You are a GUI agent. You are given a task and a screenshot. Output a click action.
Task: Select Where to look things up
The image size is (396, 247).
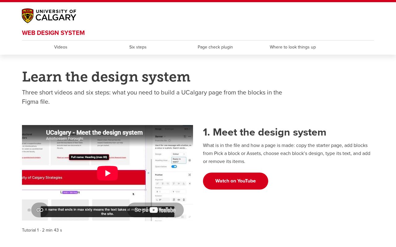pyautogui.click(x=293, y=47)
